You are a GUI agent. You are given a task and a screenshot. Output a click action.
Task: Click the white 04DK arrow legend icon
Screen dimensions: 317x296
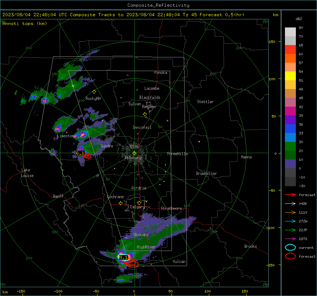click(x=290, y=203)
